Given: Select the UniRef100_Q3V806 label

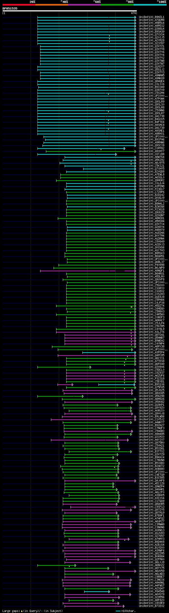Looking at the screenshot, I should [x=152, y=367].
